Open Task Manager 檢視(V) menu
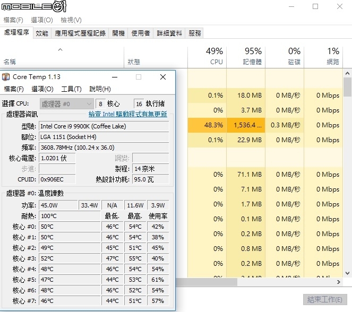Image resolution: width=352 pixels, height=312 pixels. 71,20
